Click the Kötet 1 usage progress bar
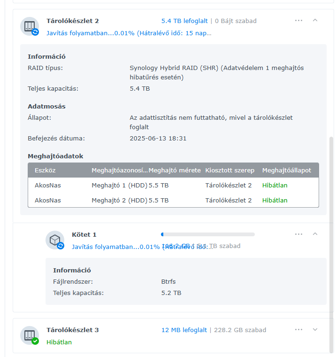The height and width of the screenshot is (357, 336). 207,234
